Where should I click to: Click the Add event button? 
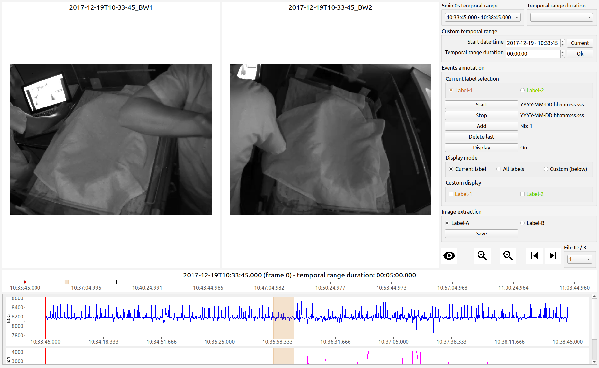click(481, 126)
